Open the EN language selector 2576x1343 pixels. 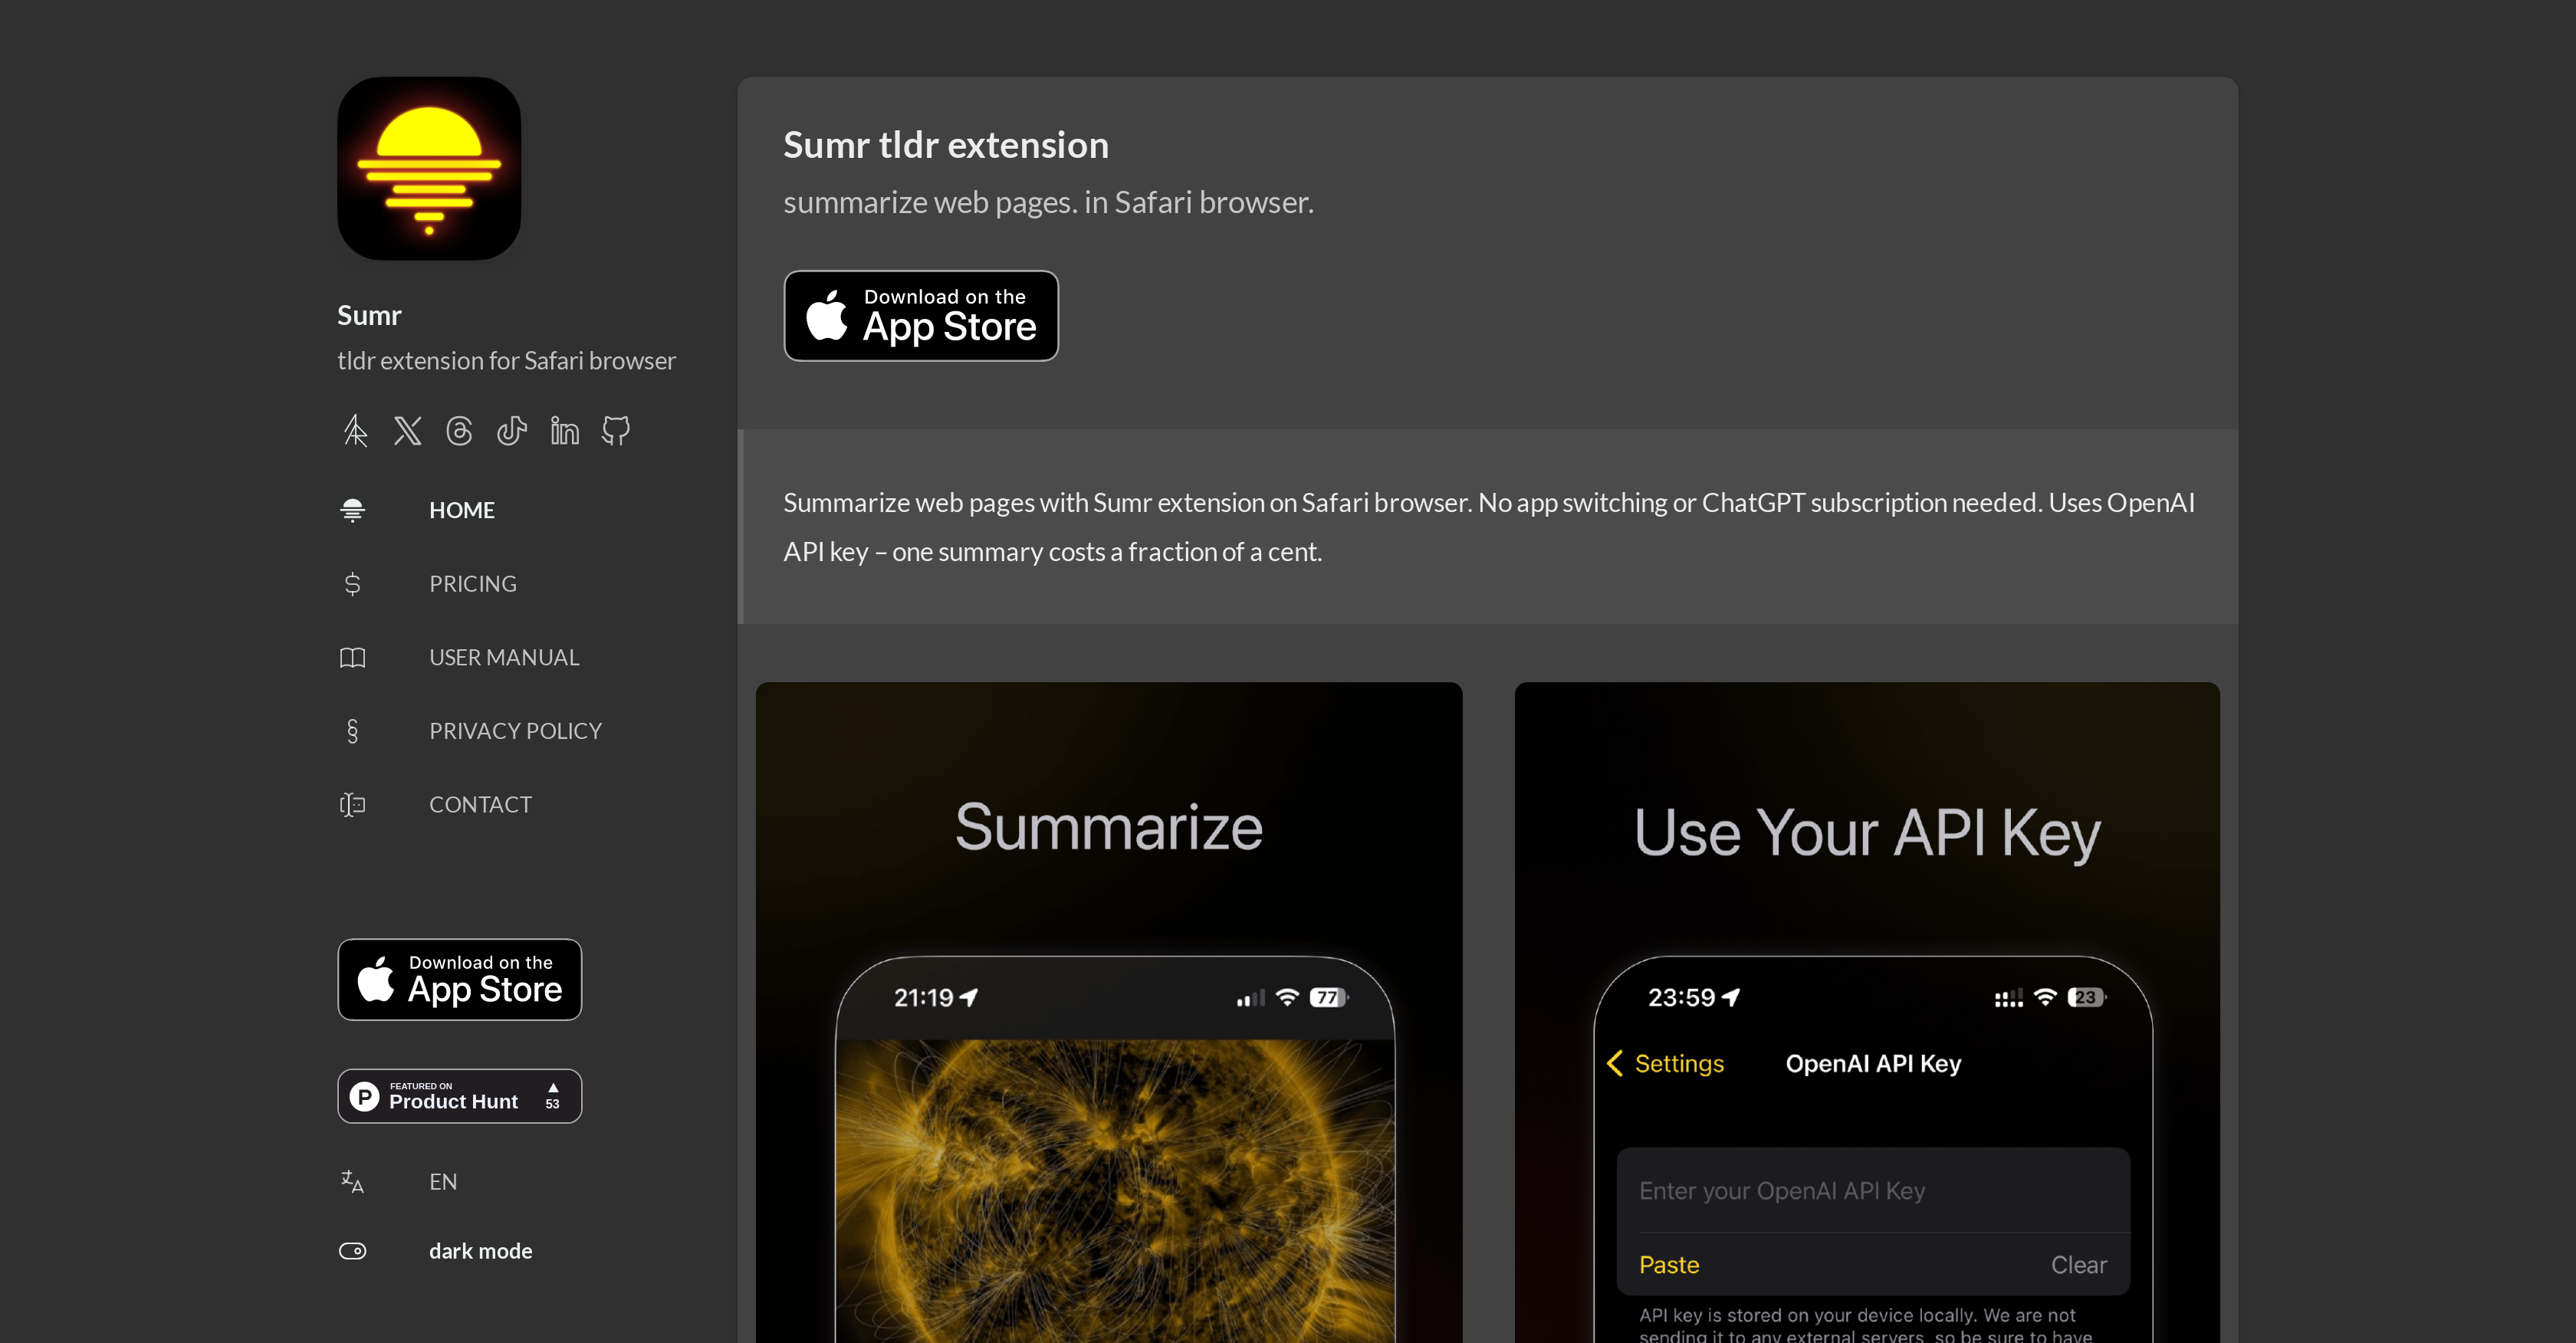443,1182
